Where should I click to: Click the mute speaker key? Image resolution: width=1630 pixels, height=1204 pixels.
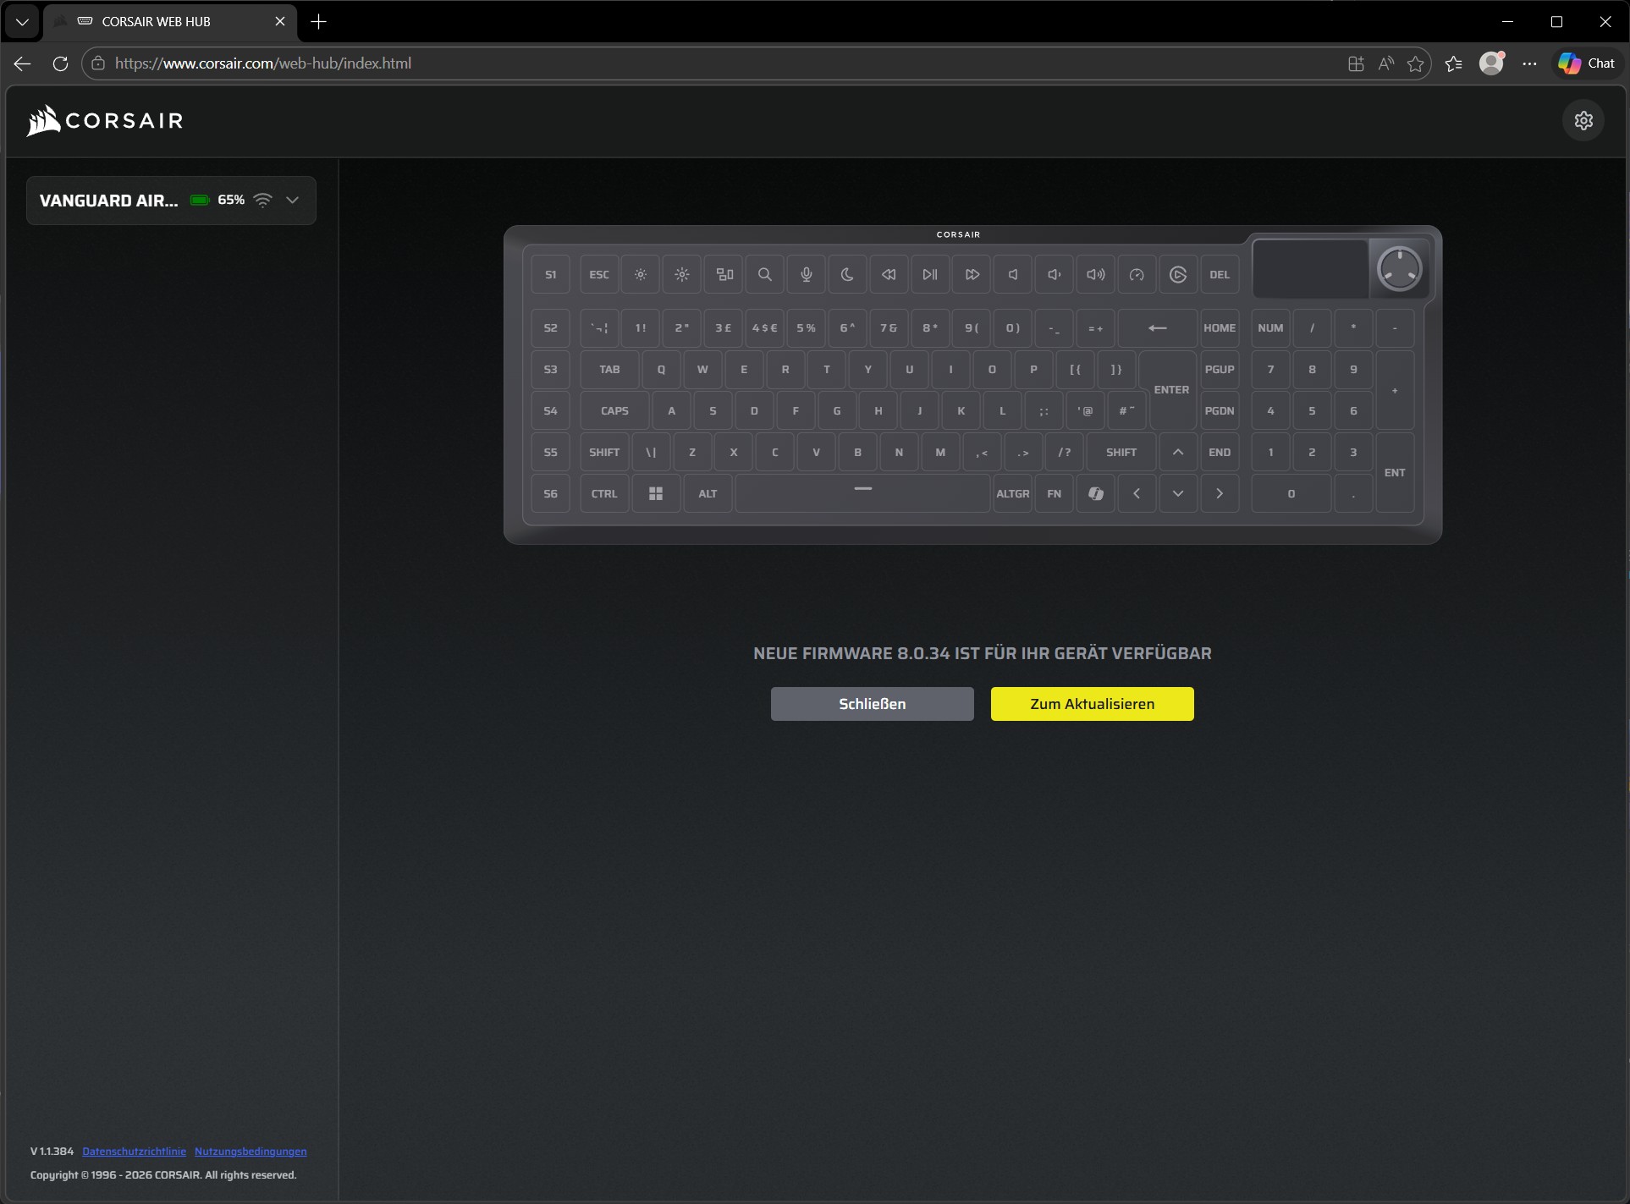1013,274
